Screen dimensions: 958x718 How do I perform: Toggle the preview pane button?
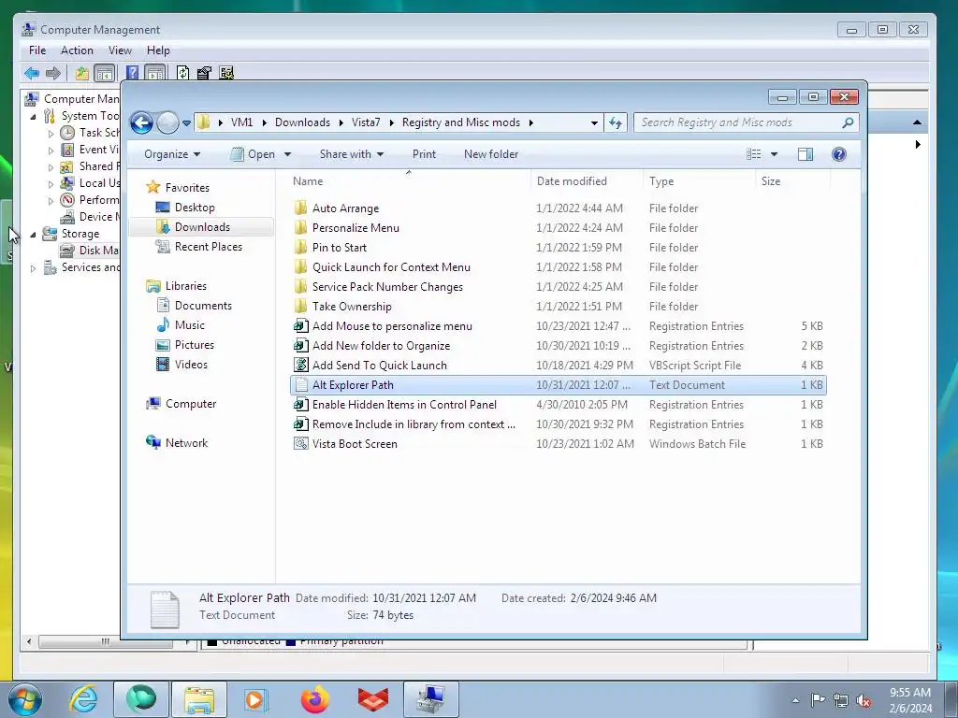tap(806, 154)
